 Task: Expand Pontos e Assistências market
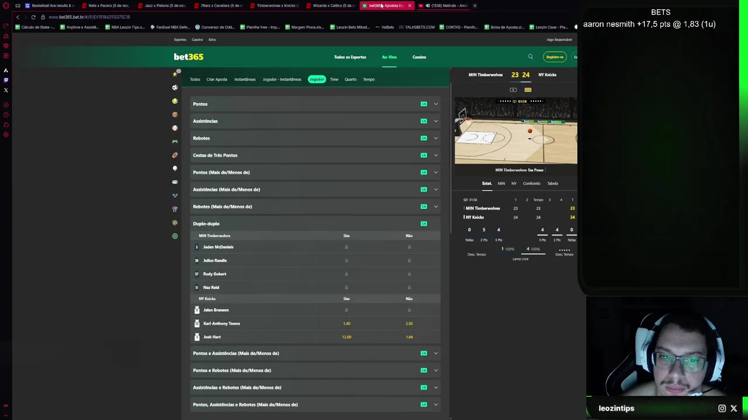[x=316, y=353]
